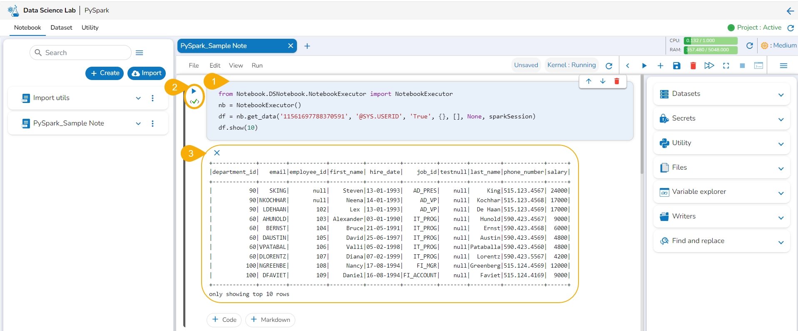The height and width of the screenshot is (331, 798).
Task: Go back using the top-right arrow
Action: click(x=790, y=11)
